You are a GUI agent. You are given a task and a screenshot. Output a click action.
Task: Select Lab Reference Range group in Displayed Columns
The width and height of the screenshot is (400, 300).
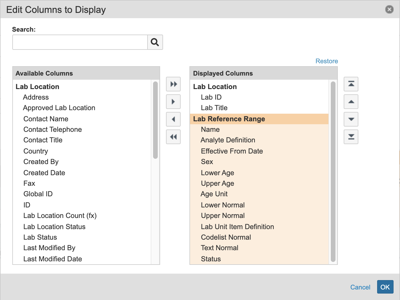[x=229, y=119]
